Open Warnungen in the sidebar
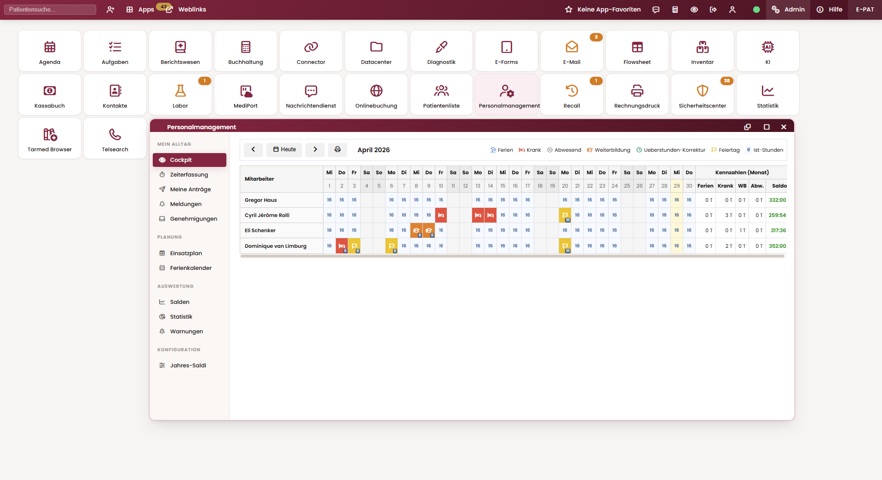 190,331
